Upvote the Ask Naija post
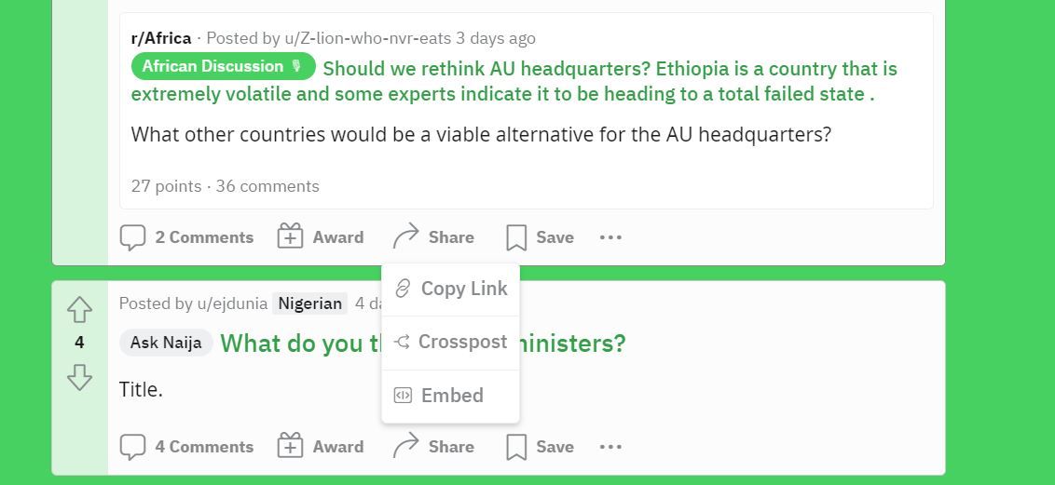The width and height of the screenshot is (1055, 485). pos(79,309)
